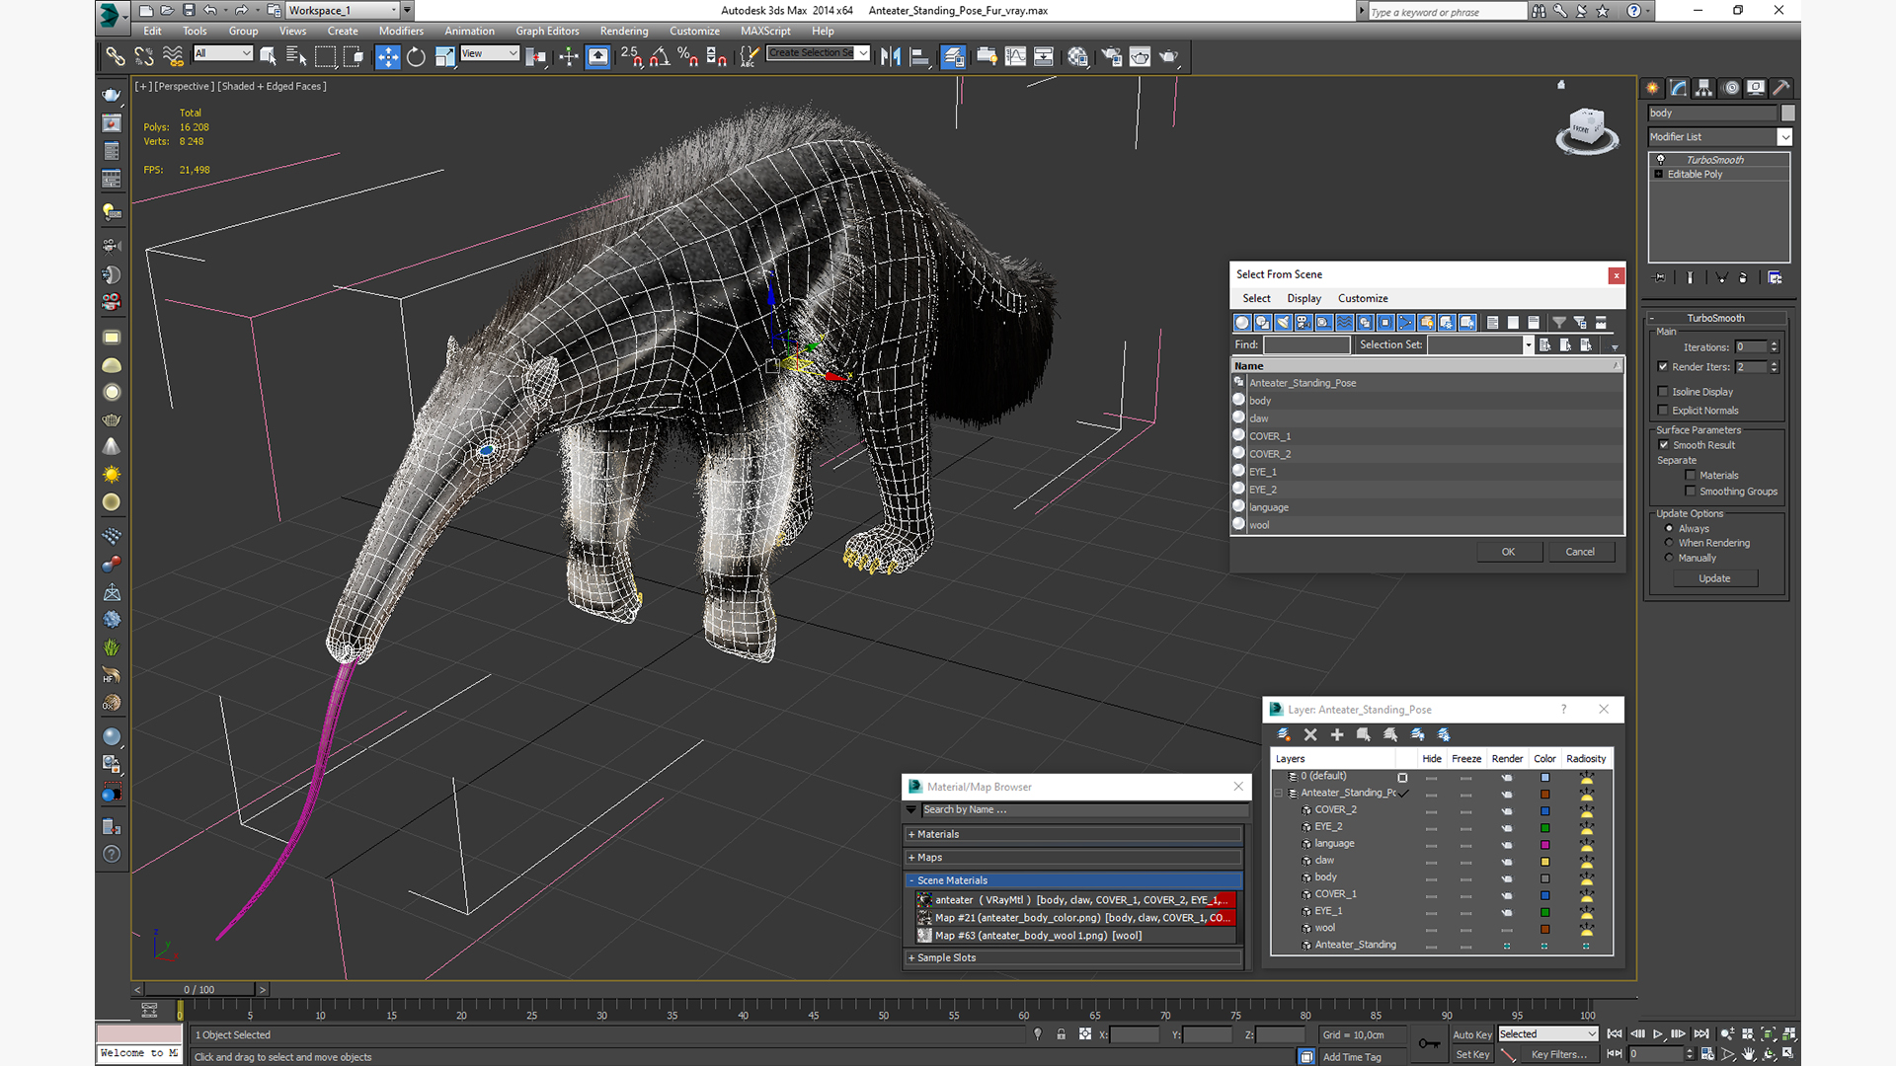This screenshot has height=1066, width=1896.
Task: Click the Bind to Space Warp icon
Action: (173, 56)
